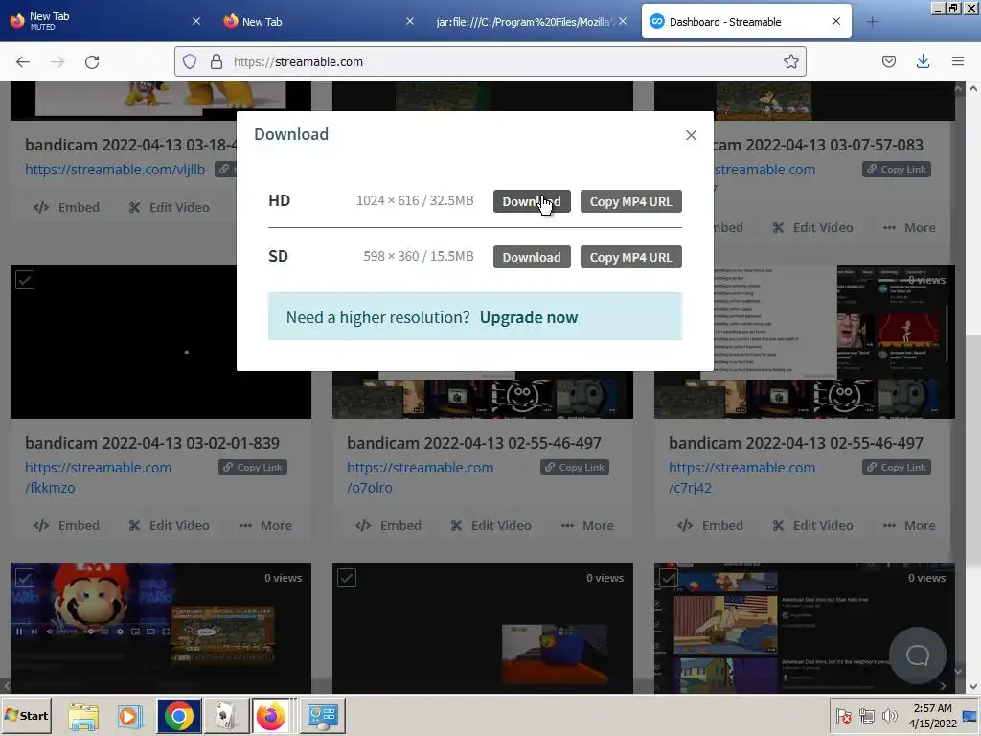Copy Link for the fkkmzo video

point(253,468)
